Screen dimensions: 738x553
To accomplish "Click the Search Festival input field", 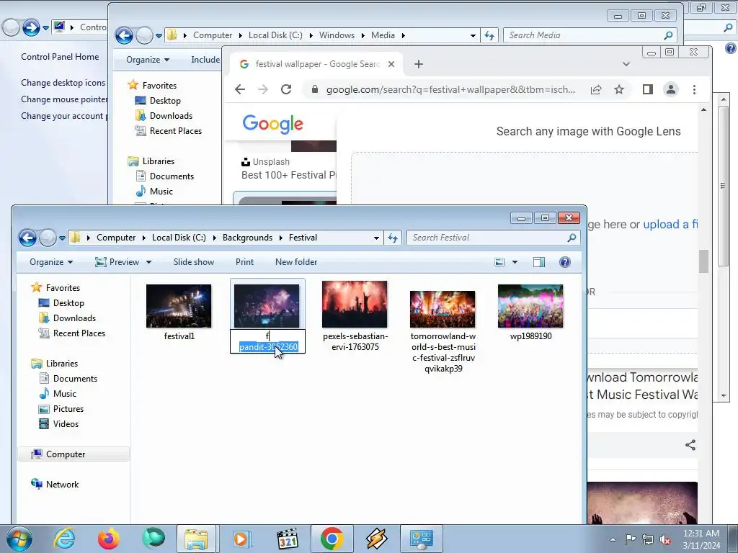I will point(488,238).
